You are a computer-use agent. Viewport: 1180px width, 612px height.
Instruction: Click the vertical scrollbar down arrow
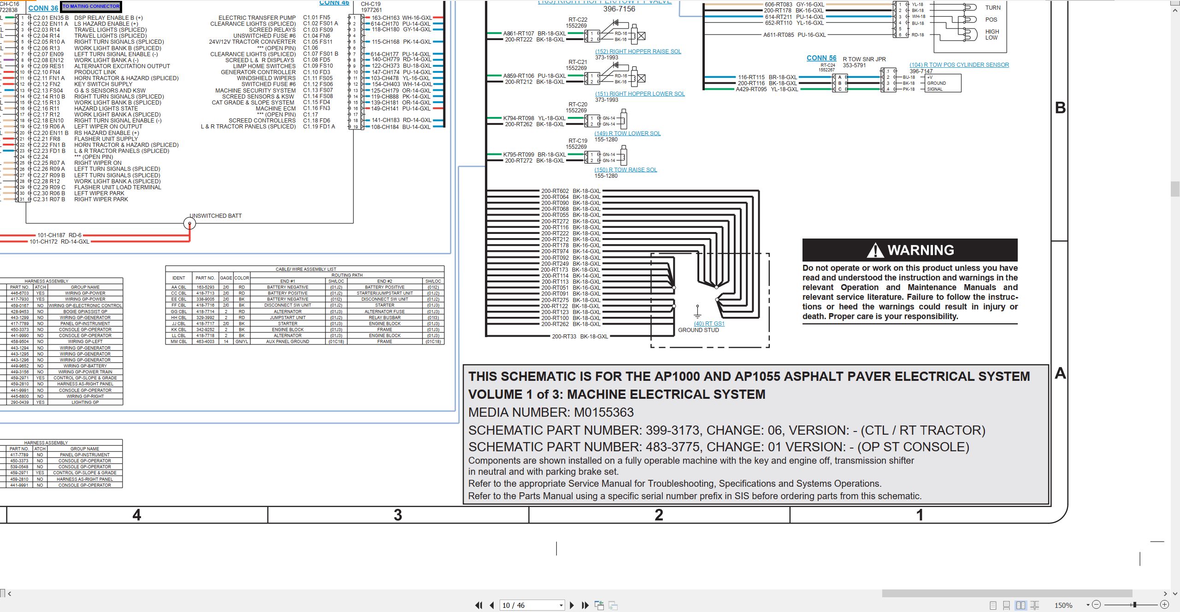point(1175,594)
